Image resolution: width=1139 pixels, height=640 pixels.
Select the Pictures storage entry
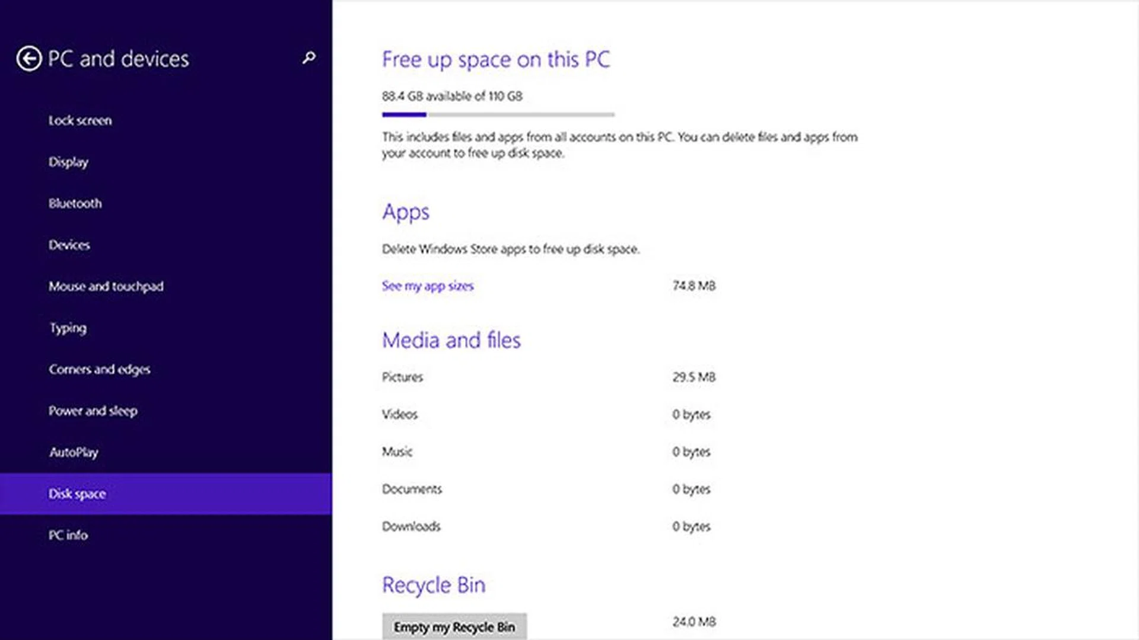point(402,377)
